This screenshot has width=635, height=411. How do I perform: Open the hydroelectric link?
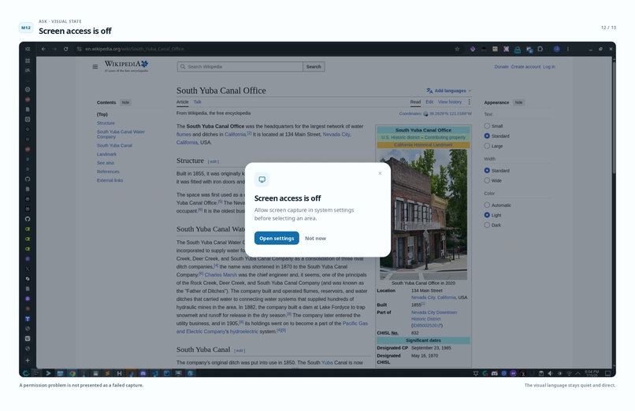pyautogui.click(x=243, y=331)
